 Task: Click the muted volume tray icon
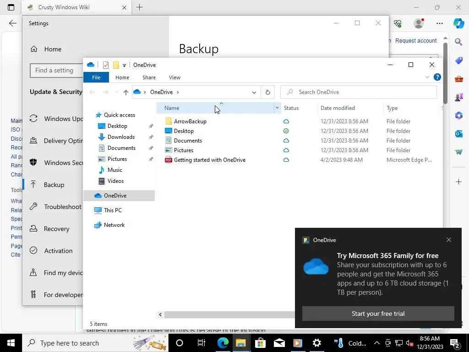(x=409, y=343)
